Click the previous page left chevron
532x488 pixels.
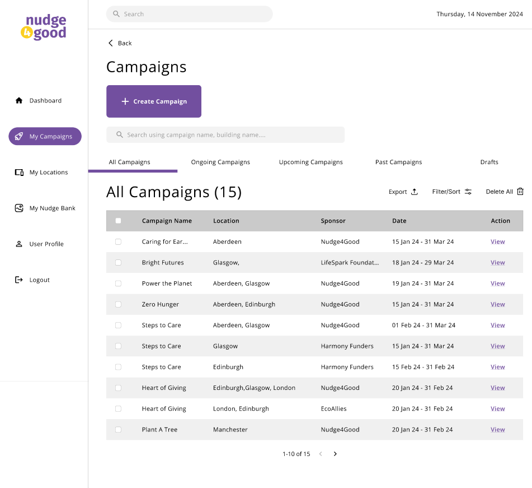tap(321, 454)
